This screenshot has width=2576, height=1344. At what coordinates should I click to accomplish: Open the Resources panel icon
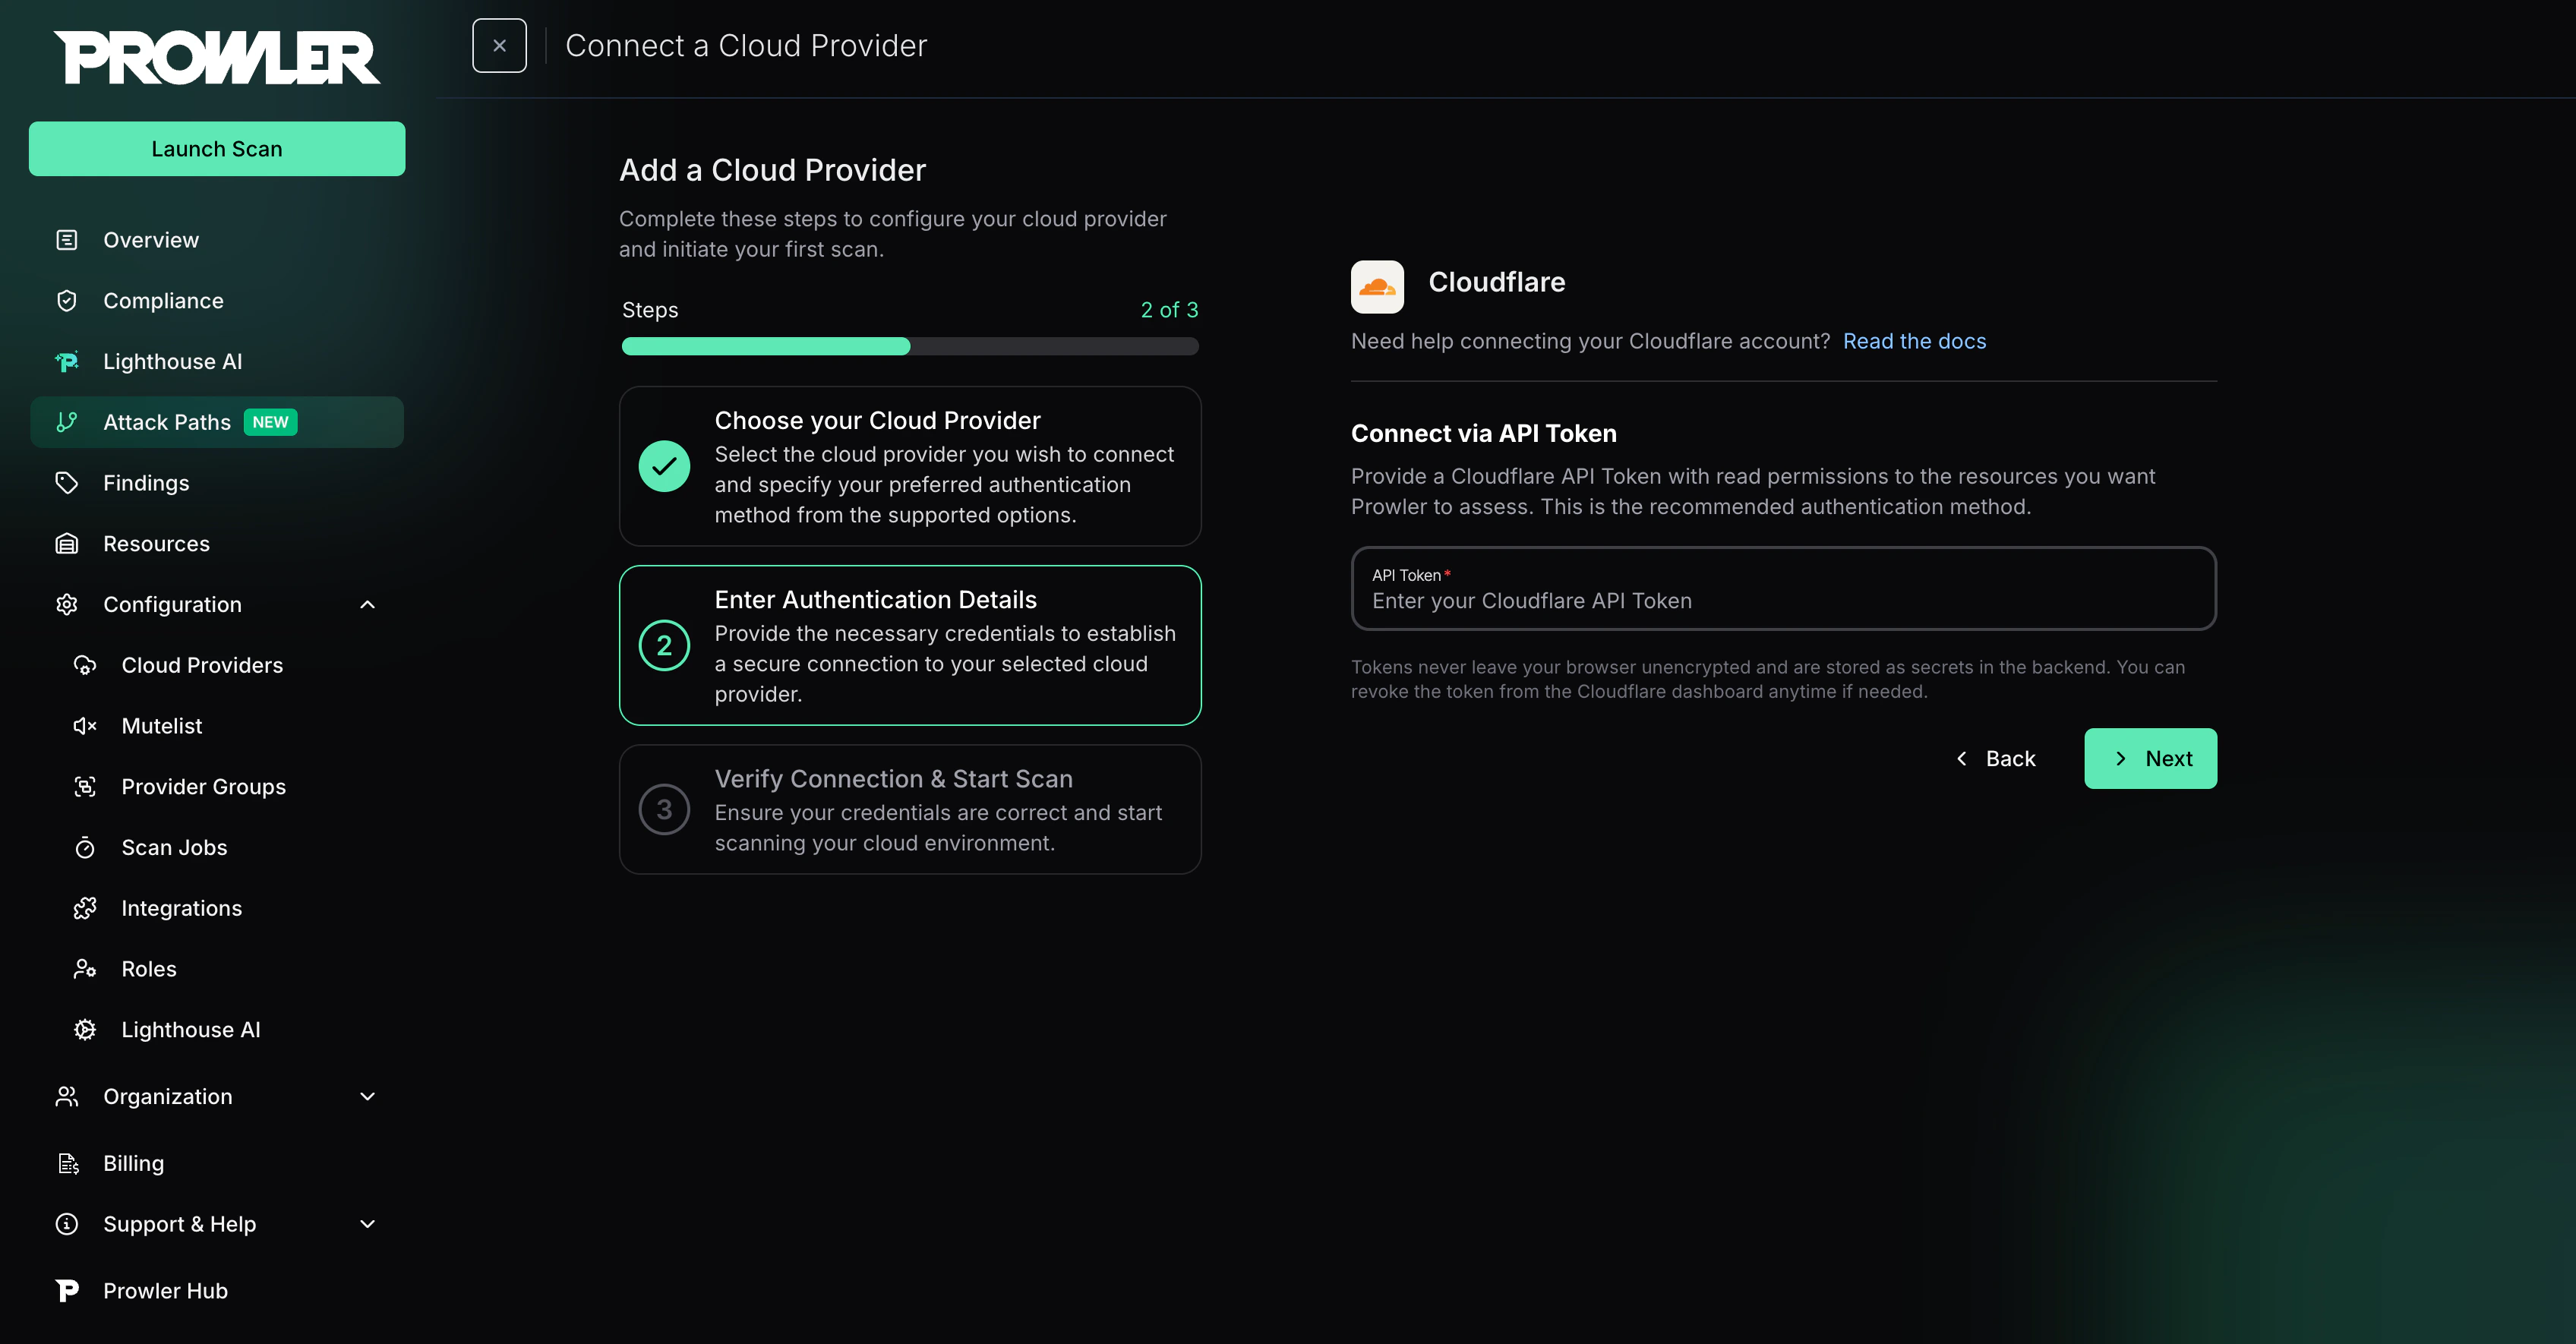(x=66, y=543)
